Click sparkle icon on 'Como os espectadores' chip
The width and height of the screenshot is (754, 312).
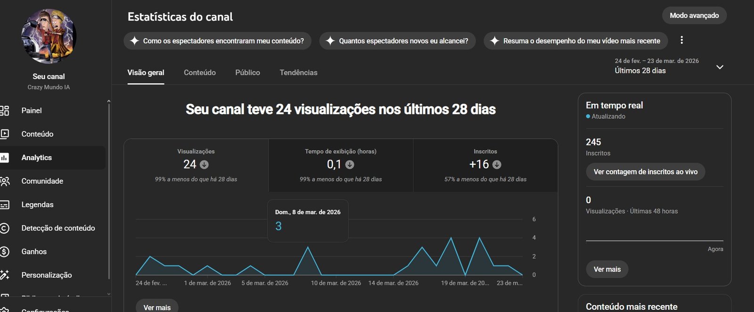point(134,41)
